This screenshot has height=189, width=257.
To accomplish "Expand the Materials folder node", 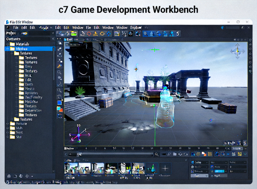I will click(7, 44).
